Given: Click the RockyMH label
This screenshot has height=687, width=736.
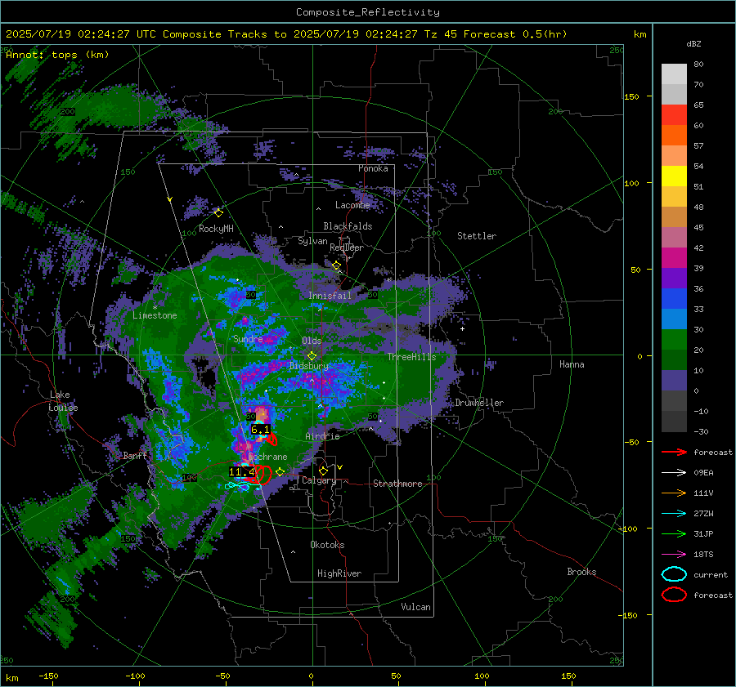Looking at the screenshot, I should coord(216,229).
